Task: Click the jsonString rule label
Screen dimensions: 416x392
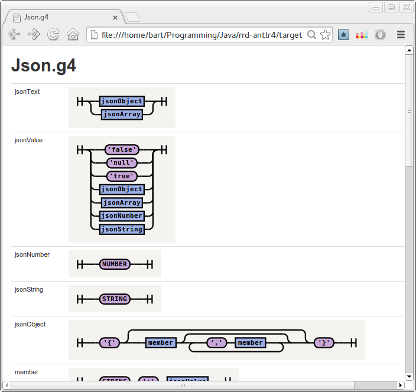Action: point(28,289)
